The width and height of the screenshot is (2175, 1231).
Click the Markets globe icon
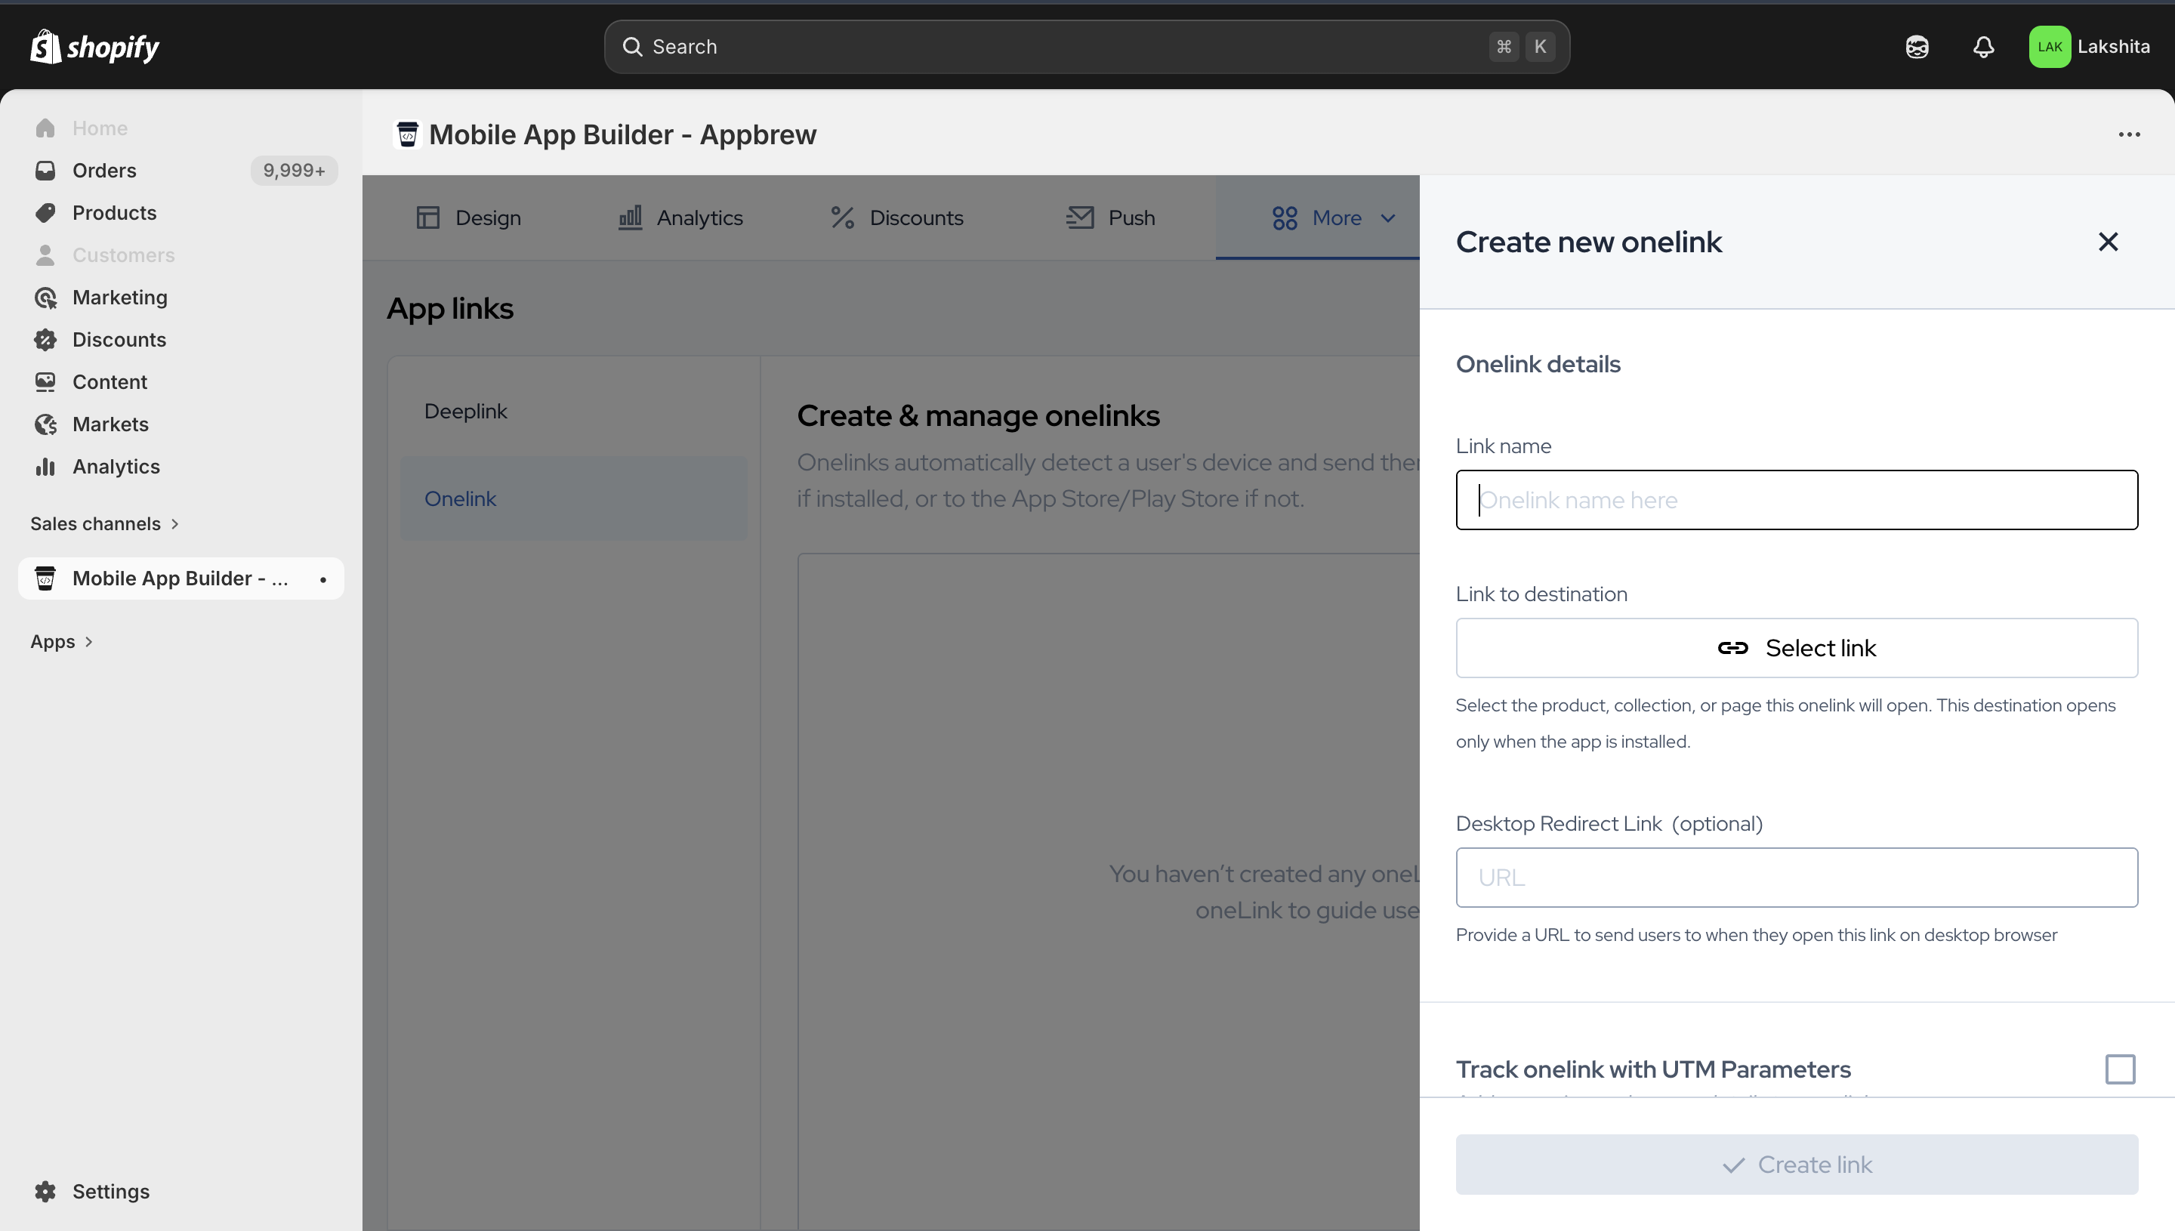[x=45, y=424]
